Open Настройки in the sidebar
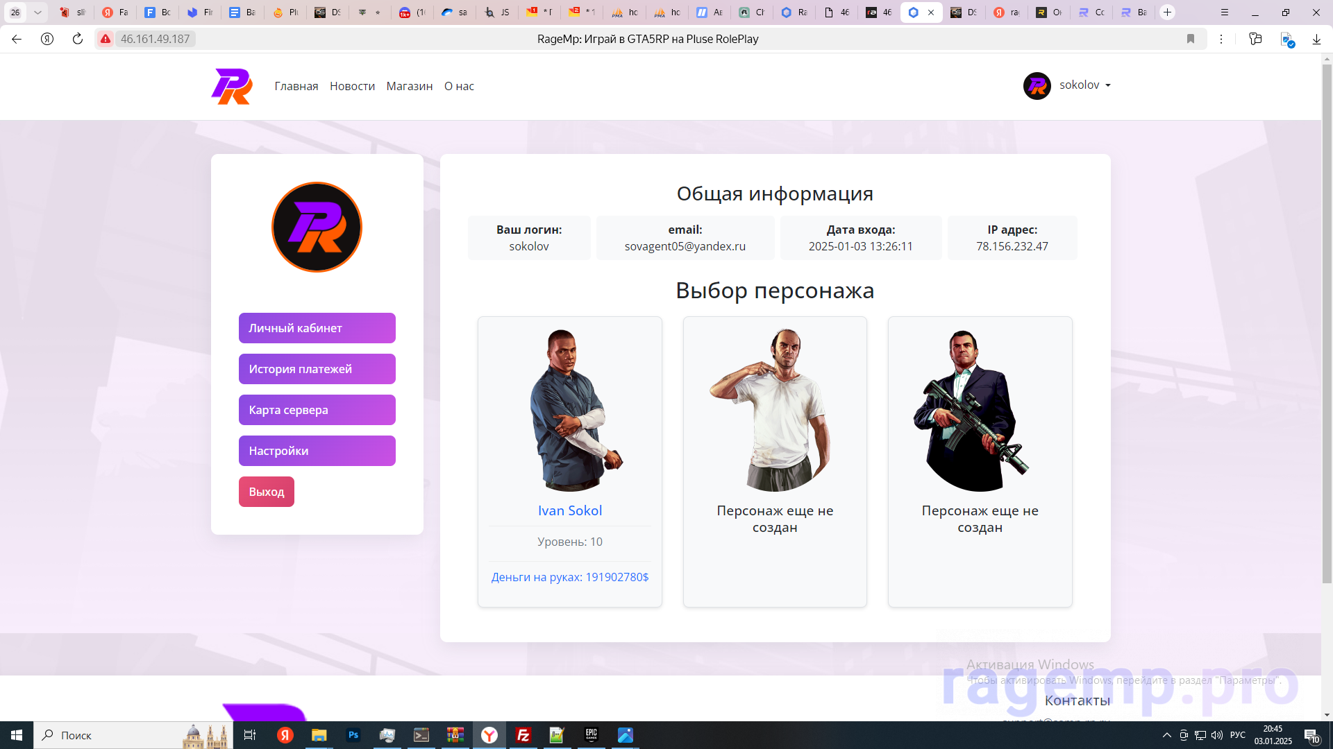This screenshot has height=749, width=1333. (317, 451)
